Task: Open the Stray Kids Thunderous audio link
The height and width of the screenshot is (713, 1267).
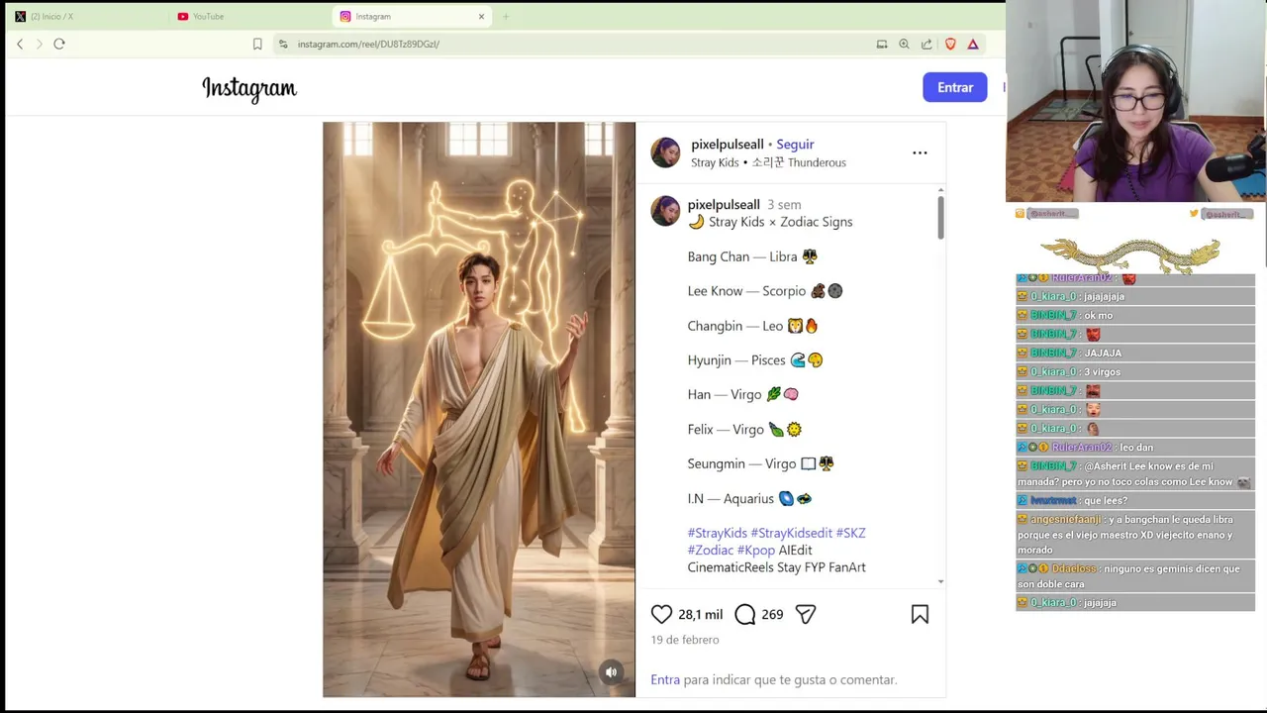Action: 768,162
